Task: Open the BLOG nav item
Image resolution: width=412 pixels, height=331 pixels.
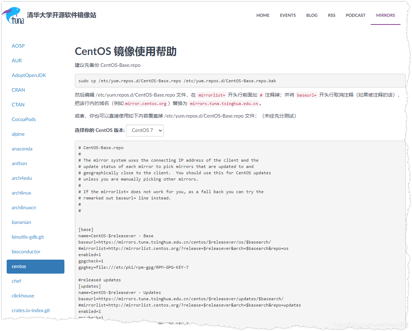Action: point(312,15)
